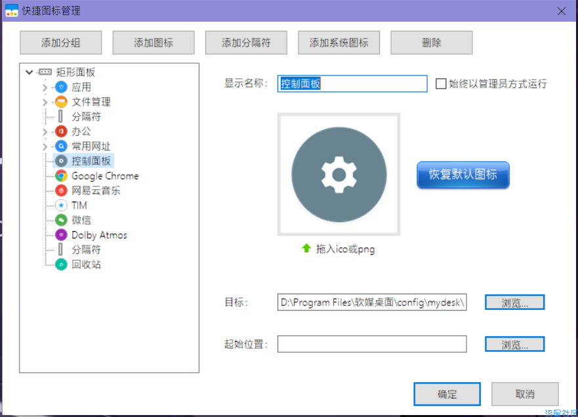The image size is (578, 417).
Task: Click the 矩形面板 panel icon
Action: (x=45, y=72)
